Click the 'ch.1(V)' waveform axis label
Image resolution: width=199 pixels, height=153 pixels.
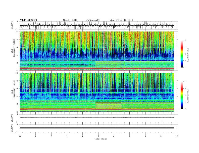(x=12, y=25)
